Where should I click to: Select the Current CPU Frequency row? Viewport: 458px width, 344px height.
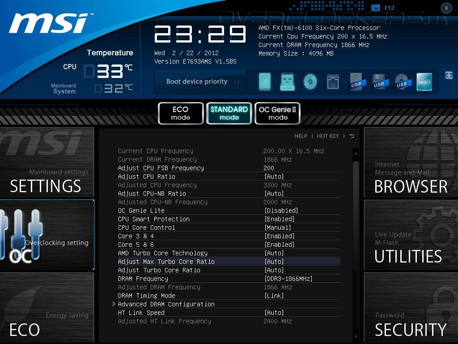pos(229,151)
